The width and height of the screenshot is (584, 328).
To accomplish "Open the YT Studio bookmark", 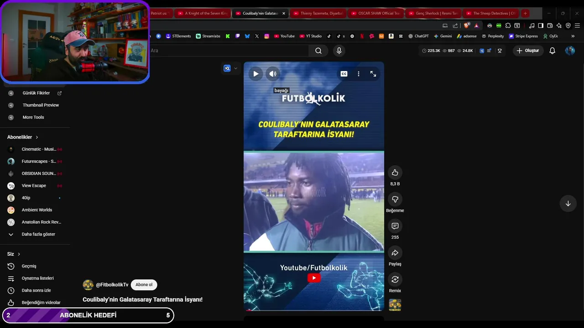I will [311, 36].
